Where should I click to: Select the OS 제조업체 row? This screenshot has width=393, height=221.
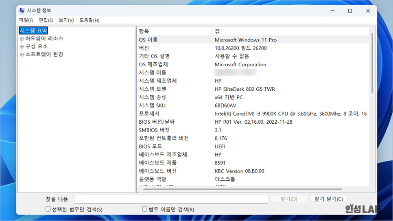point(253,64)
